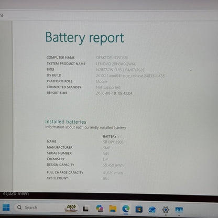Open Microsoft Store from the taskbar
218x218 pixels.
(139, 209)
